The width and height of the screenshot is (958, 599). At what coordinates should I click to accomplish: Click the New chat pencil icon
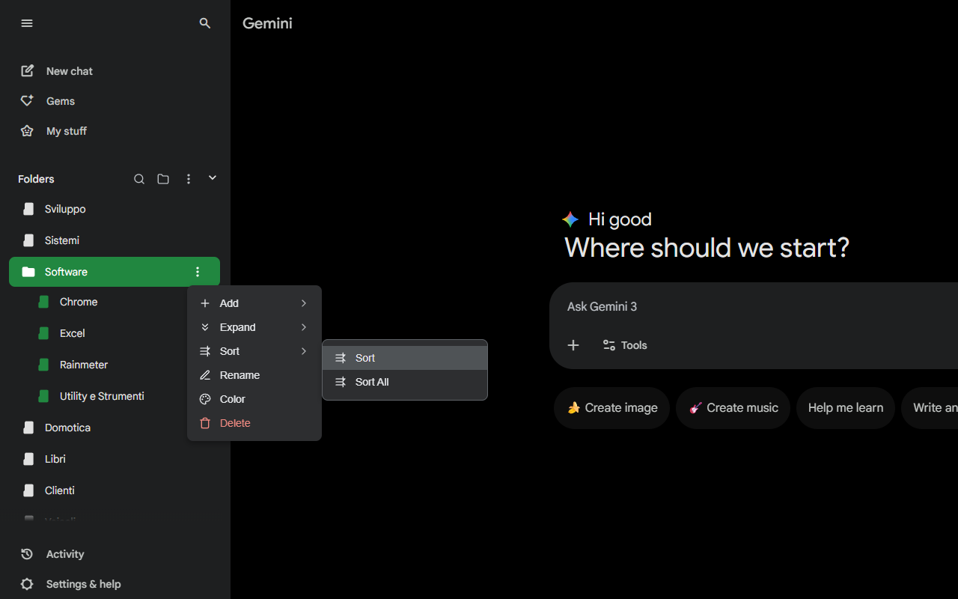click(27, 71)
